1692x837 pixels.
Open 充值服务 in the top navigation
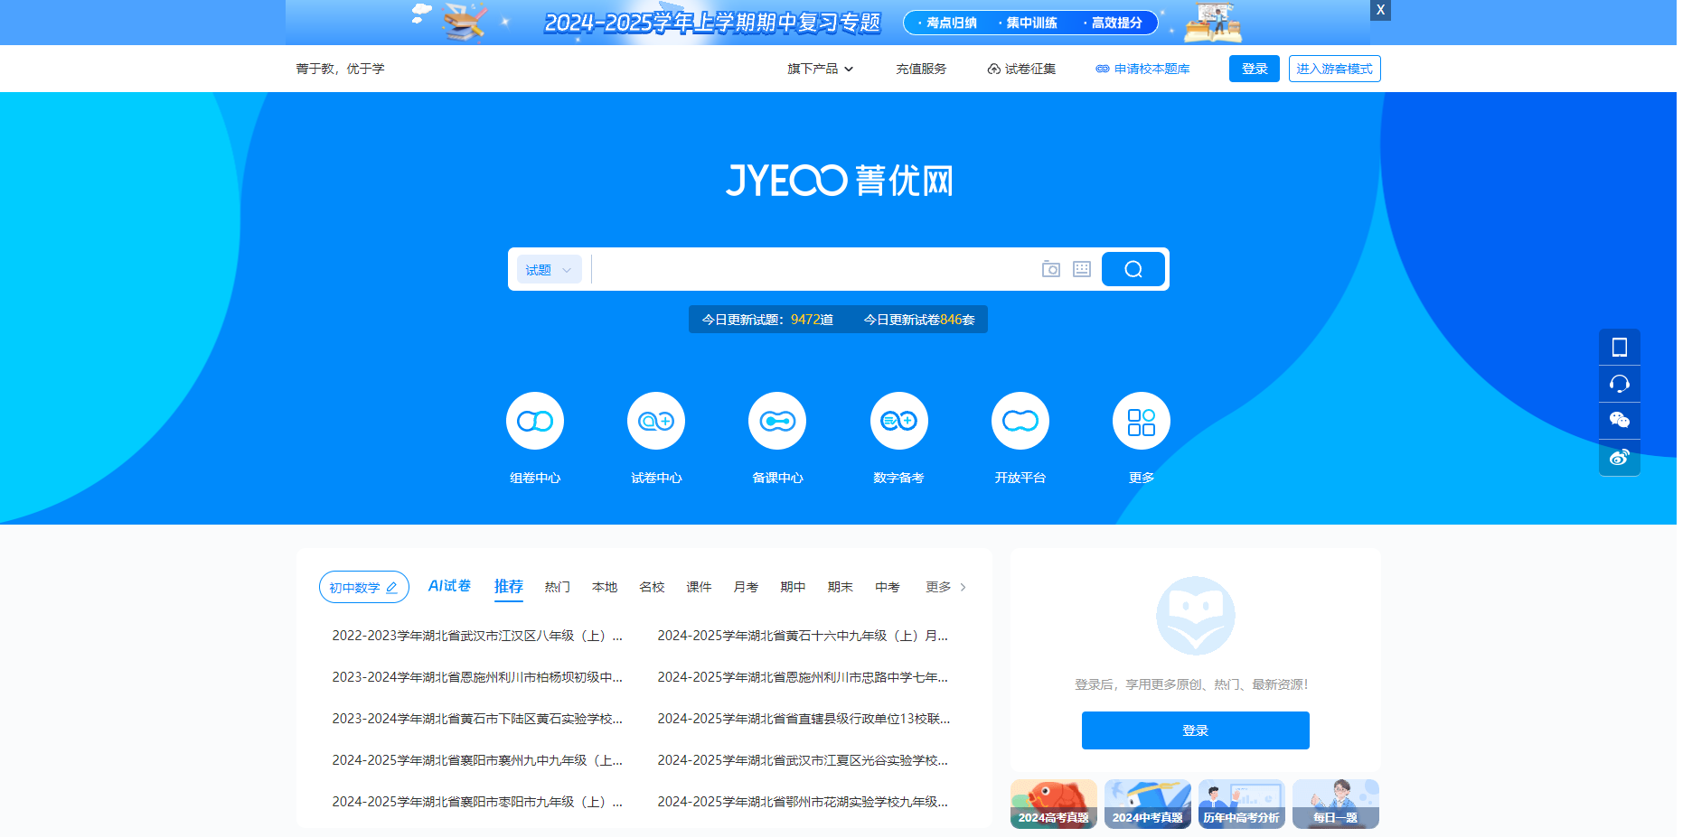[x=921, y=69]
